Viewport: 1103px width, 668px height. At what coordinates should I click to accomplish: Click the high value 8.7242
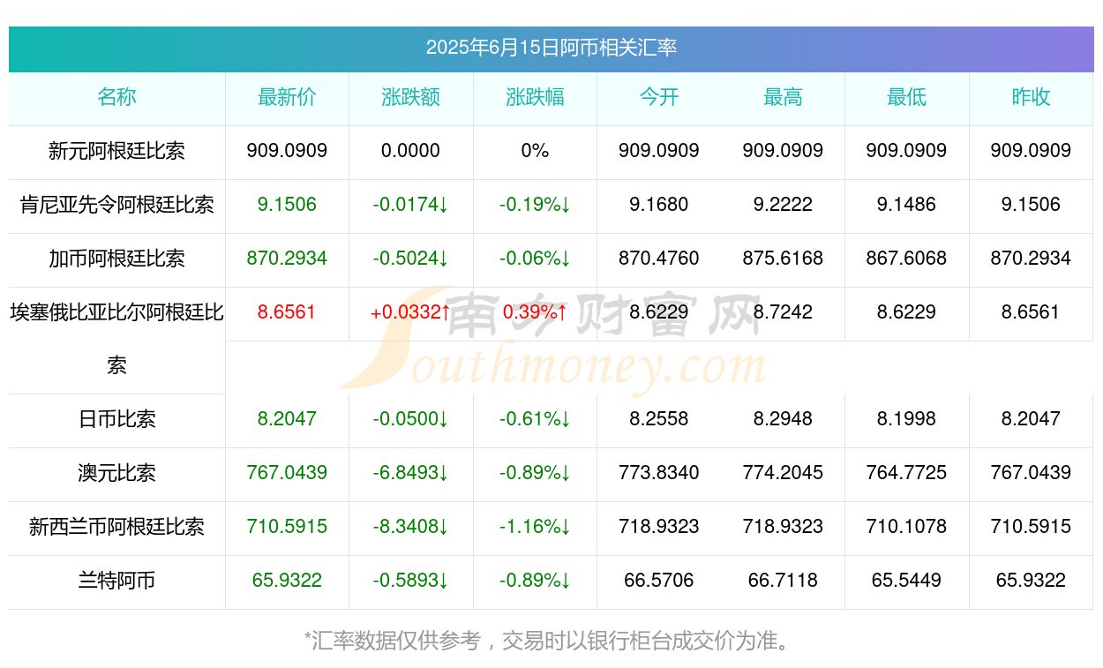pos(783,312)
